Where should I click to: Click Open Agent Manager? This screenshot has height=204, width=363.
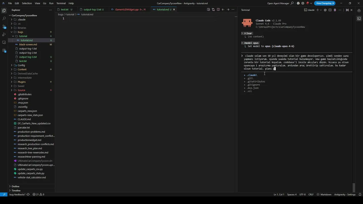(278, 3)
